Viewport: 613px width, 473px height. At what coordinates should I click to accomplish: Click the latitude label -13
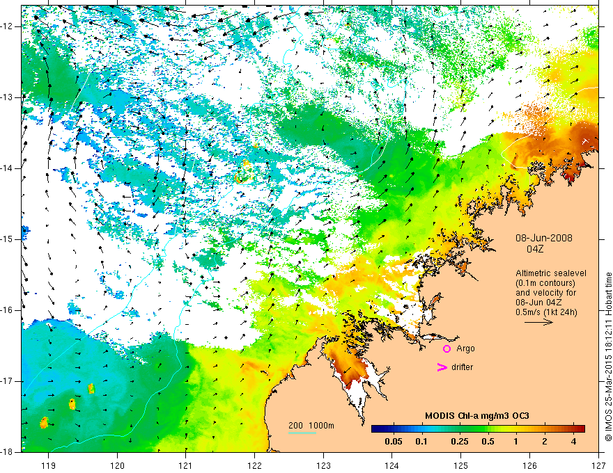[x=7, y=97]
